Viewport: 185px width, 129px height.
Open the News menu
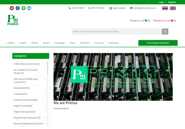coord(72,43)
